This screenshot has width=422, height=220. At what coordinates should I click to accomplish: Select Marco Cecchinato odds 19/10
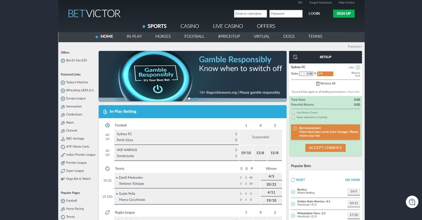pyautogui.click(x=271, y=201)
